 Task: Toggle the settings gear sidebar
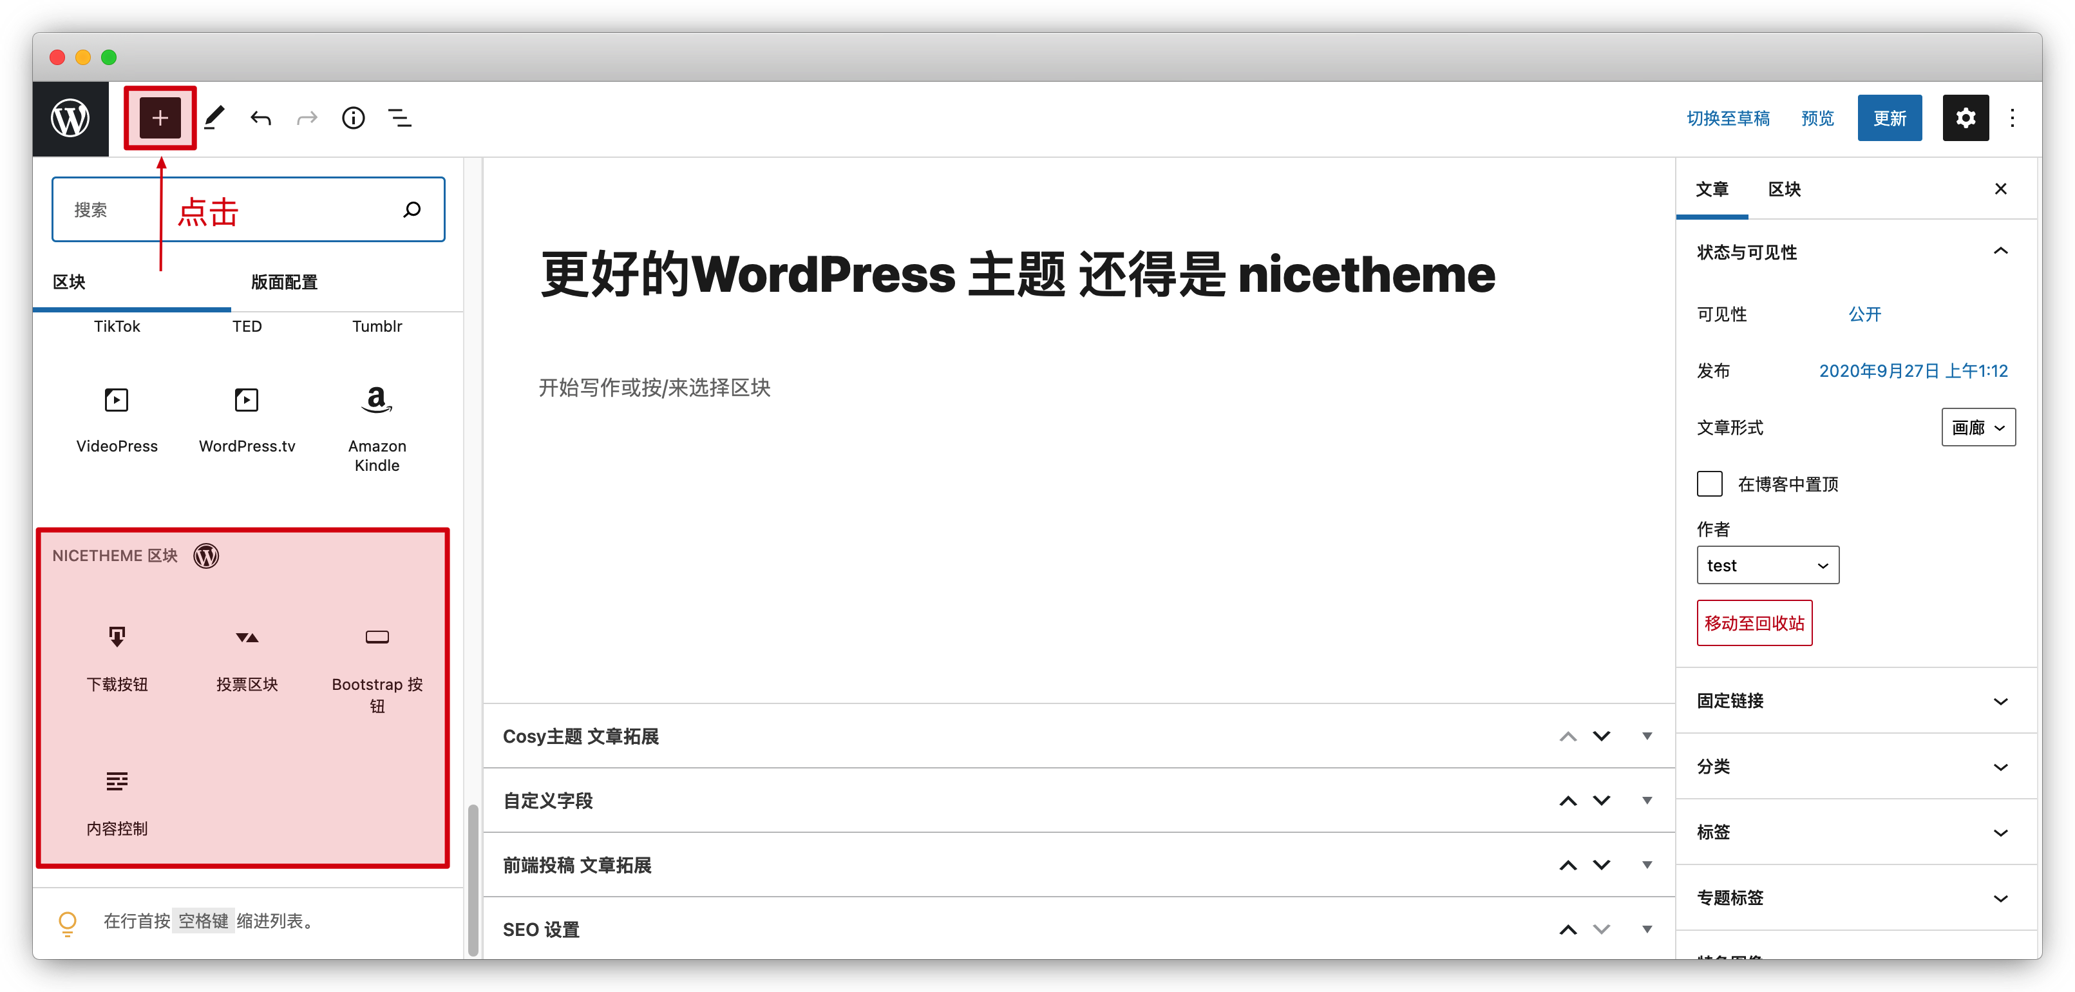pyautogui.click(x=1966, y=119)
